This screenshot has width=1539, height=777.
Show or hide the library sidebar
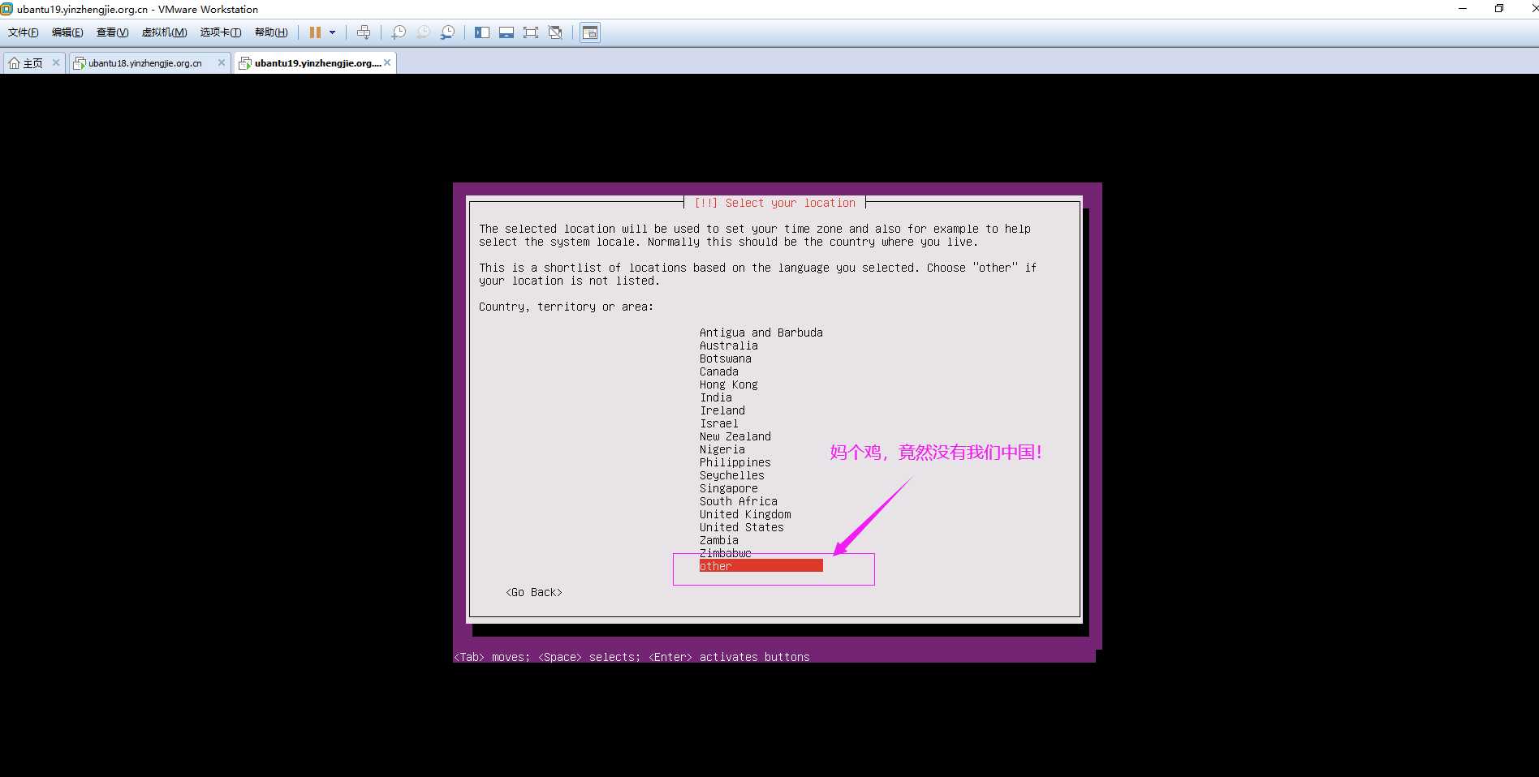coord(482,32)
